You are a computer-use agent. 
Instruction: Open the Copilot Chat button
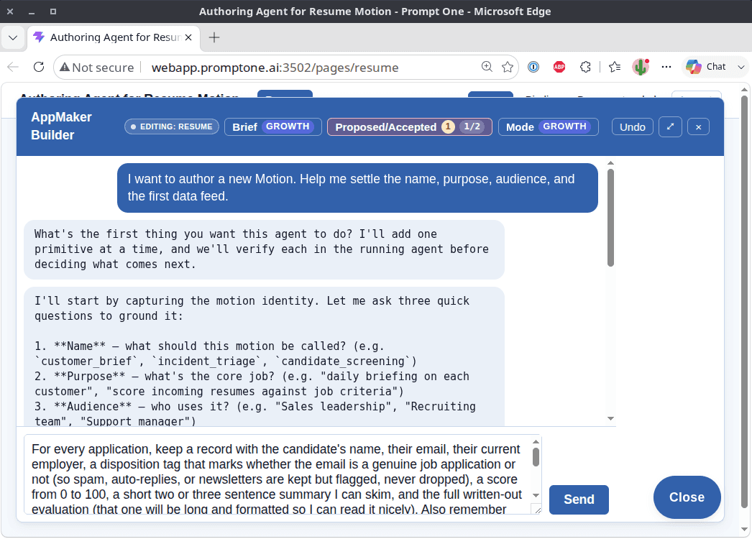coord(705,67)
